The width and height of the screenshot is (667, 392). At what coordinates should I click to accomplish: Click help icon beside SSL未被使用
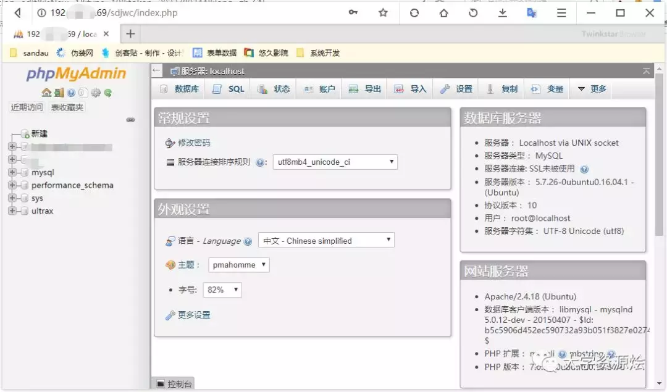[x=584, y=169]
